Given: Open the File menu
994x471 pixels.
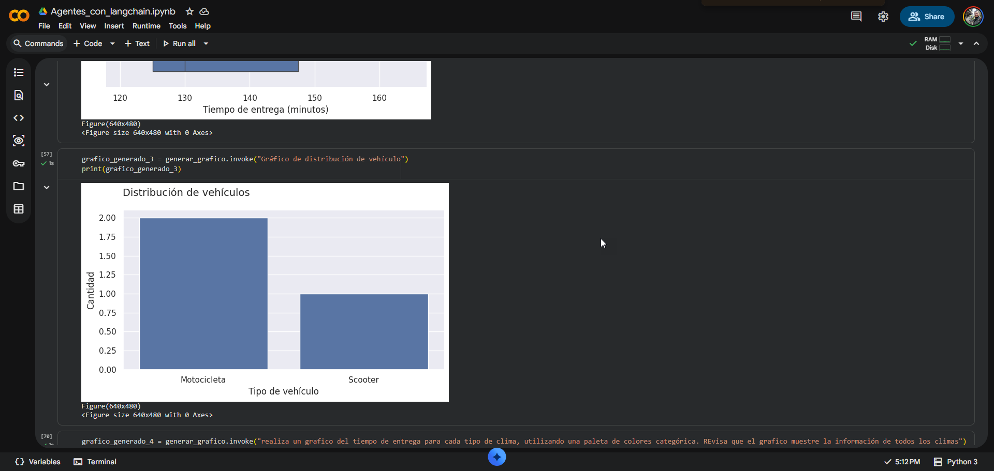Looking at the screenshot, I should pos(44,26).
